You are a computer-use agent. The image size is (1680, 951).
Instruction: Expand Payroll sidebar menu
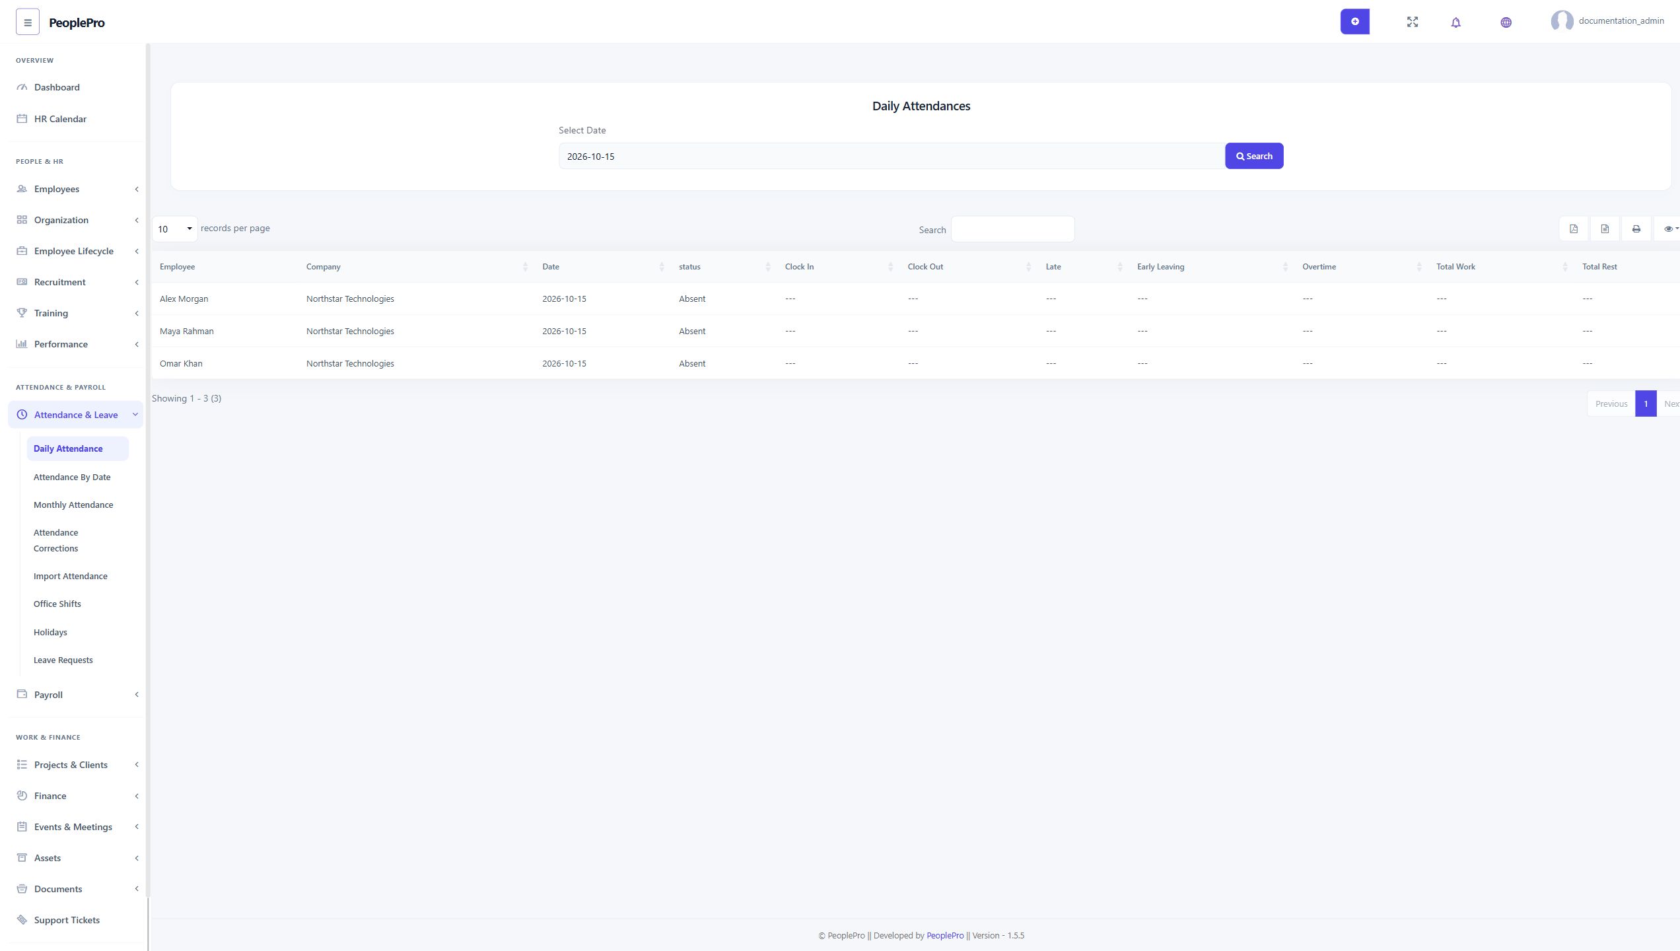[x=76, y=695]
